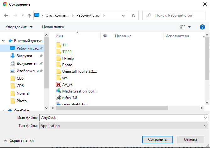Viewport: 210px width, 148px height.
Task: Click pin icon next to 'Загрузки'
Action: pos(41,56)
